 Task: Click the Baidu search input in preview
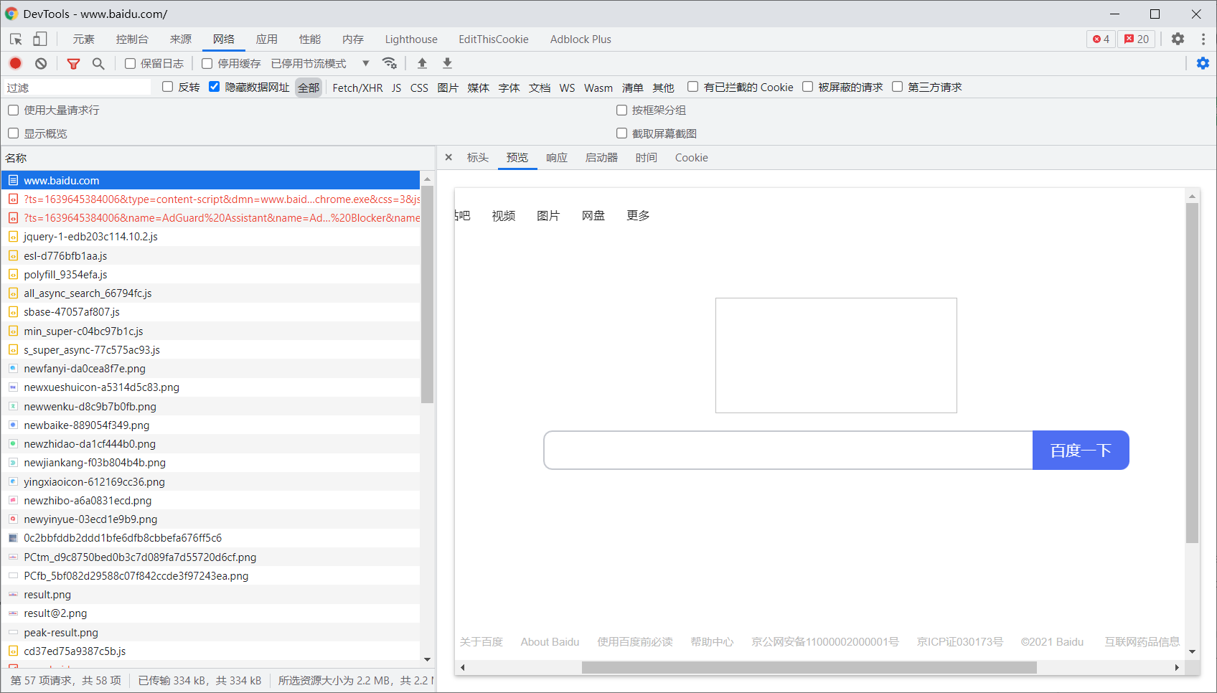[788, 451]
